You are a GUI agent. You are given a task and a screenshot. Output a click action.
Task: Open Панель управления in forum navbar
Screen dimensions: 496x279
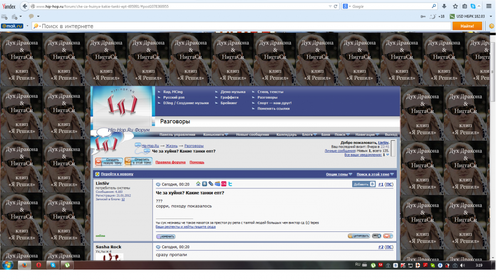[177, 135]
